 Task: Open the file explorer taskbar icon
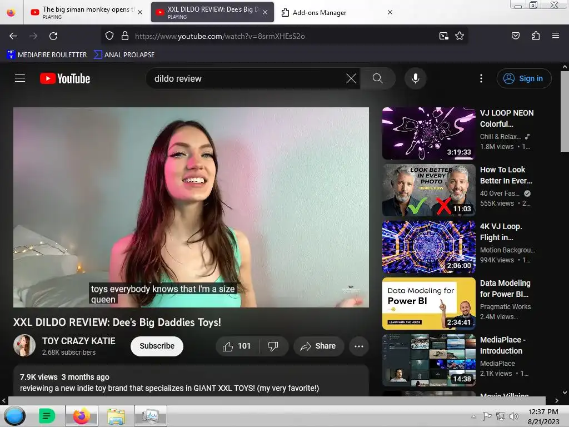pos(116,416)
